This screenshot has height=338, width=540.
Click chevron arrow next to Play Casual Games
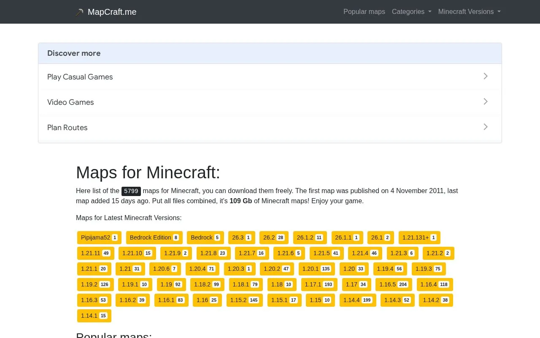(x=486, y=76)
